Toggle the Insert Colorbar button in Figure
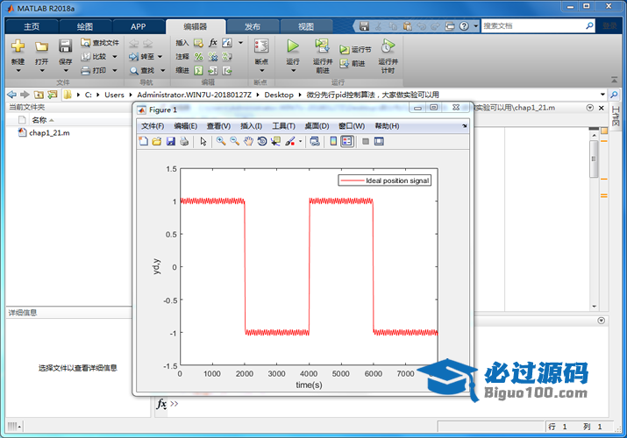 pyautogui.click(x=333, y=141)
